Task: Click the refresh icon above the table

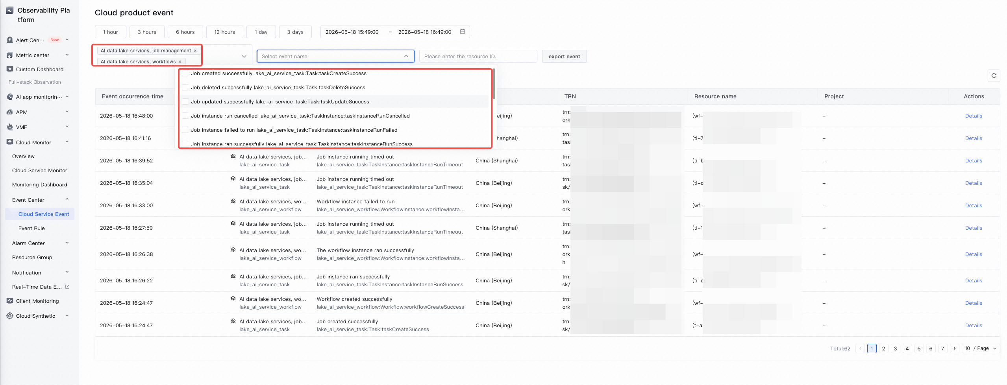Action: click(x=994, y=76)
